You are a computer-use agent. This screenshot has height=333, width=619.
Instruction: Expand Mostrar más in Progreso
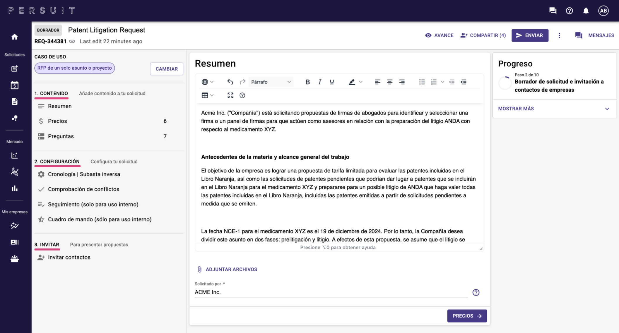point(554,109)
